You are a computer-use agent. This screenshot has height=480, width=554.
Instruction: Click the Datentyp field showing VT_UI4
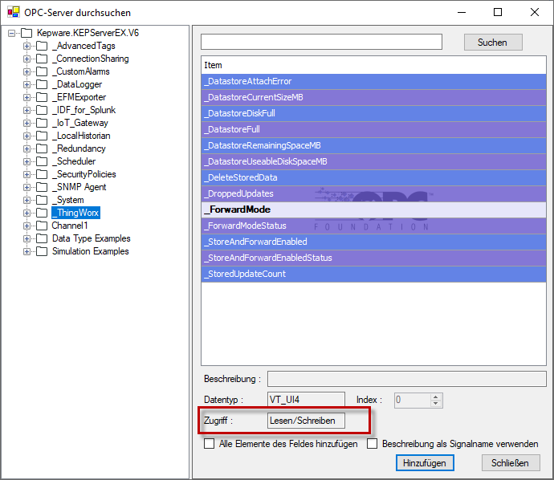(x=306, y=400)
